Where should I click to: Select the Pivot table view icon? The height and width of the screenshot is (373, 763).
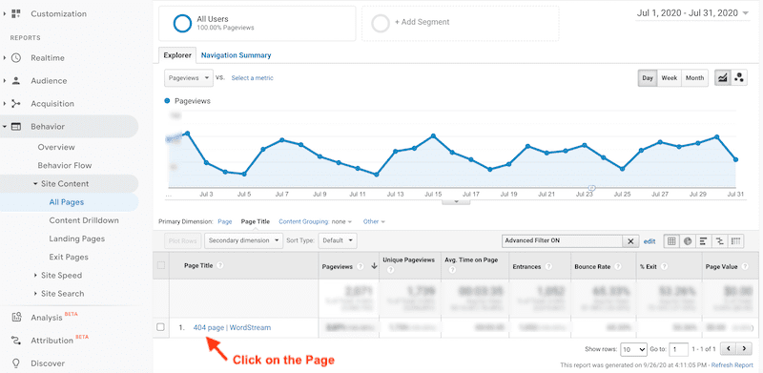[x=735, y=240]
